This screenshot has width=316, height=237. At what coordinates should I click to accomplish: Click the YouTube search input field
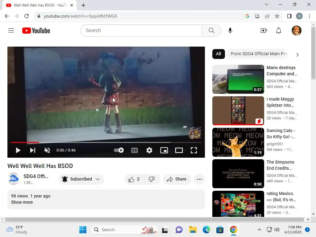(x=141, y=31)
